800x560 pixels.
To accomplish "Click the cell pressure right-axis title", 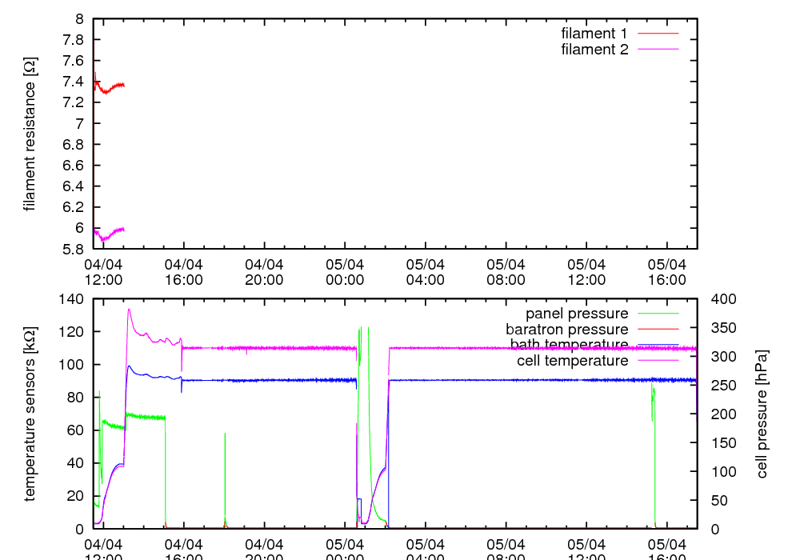I will [x=762, y=414].
